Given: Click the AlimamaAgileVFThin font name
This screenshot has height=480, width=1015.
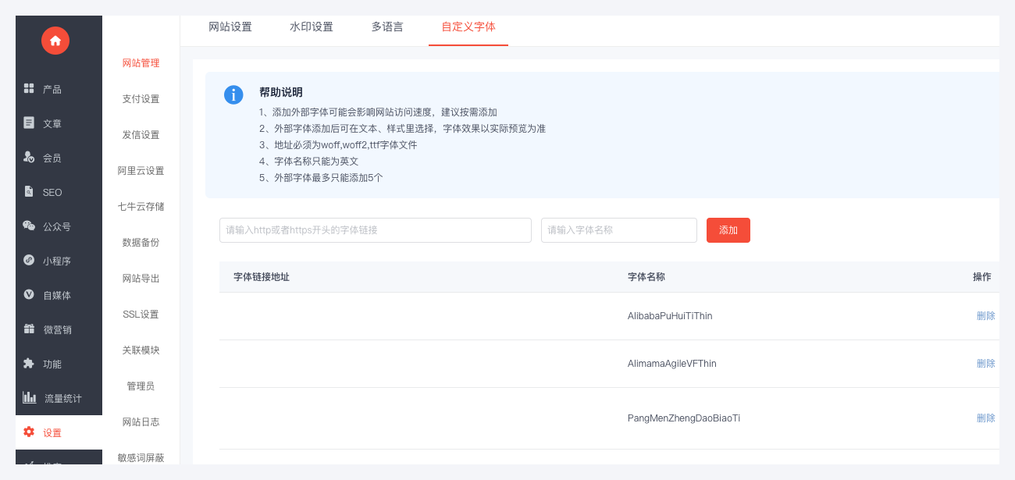Looking at the screenshot, I should point(672,364).
